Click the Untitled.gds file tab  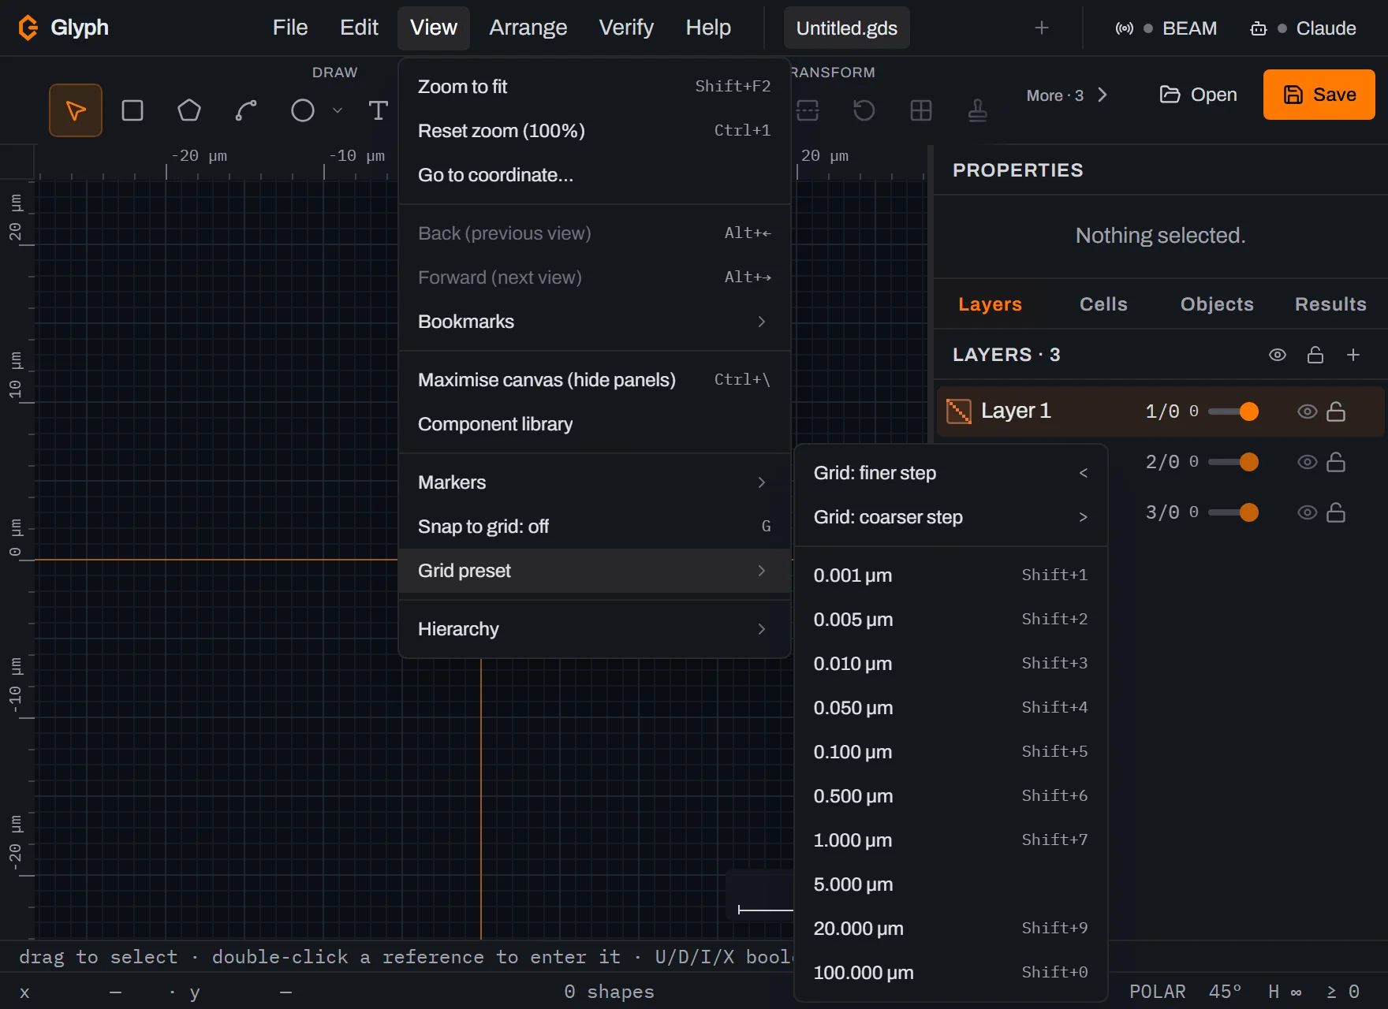[x=847, y=28]
